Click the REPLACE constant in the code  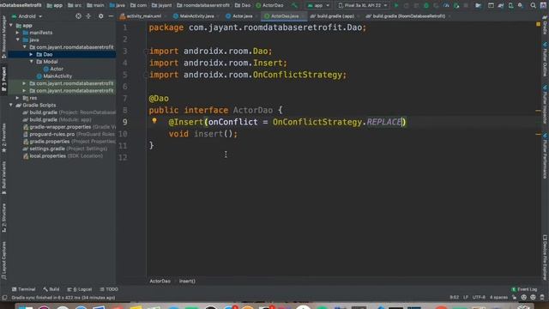click(383, 122)
